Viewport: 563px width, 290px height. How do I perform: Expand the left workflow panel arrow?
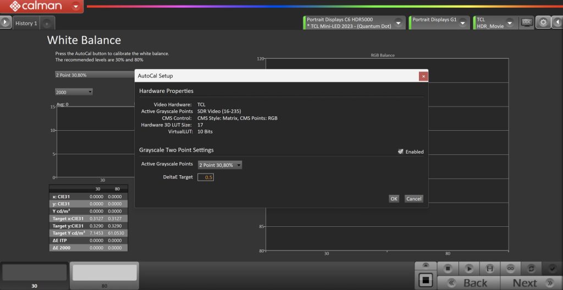click(5, 23)
